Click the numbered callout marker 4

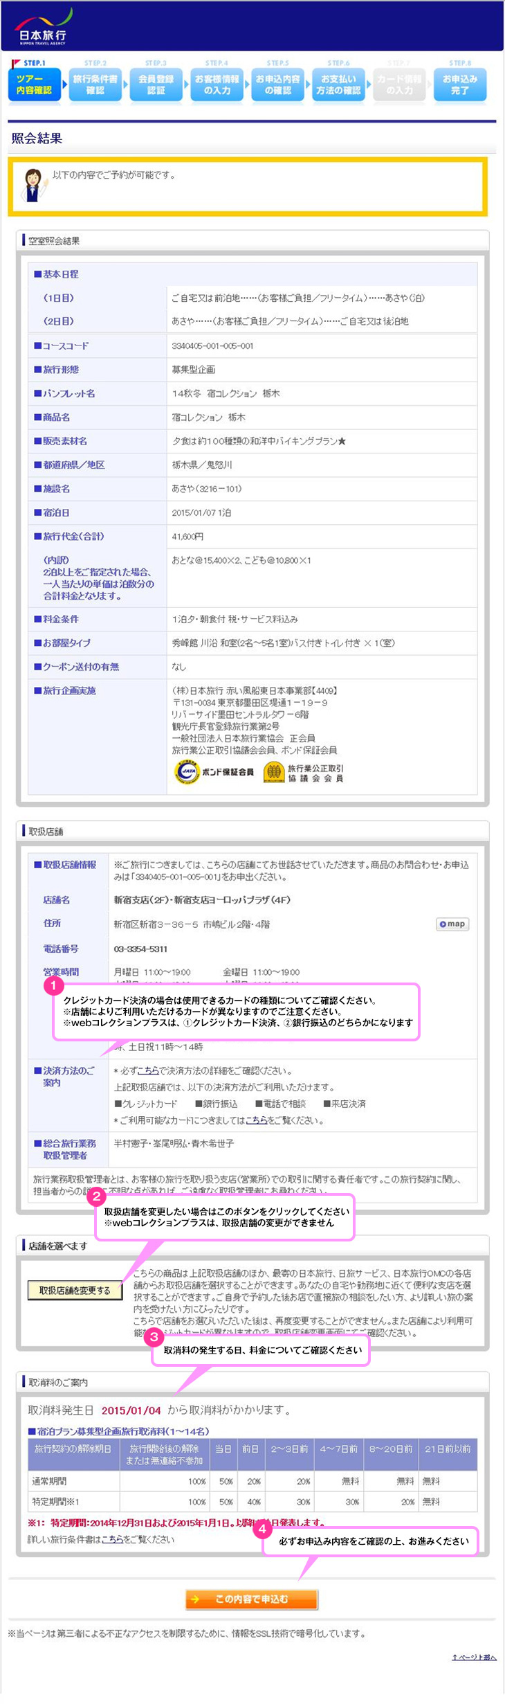(x=263, y=1529)
